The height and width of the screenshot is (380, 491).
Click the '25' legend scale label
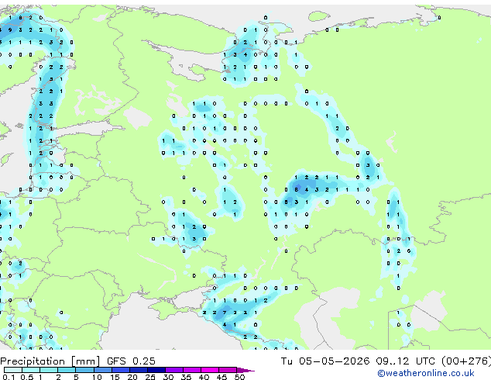[x=150, y=377]
